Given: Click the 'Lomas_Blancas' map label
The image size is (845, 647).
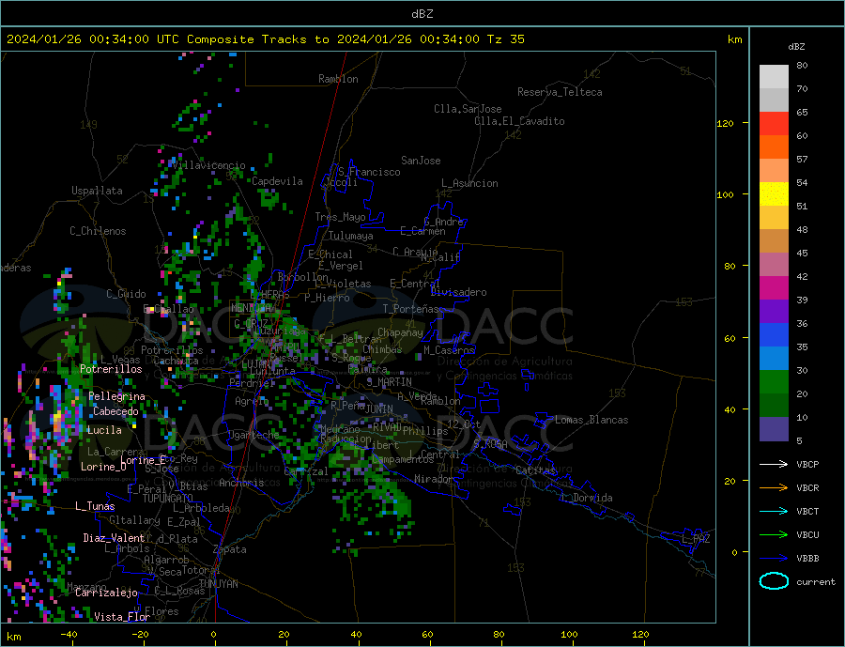Looking at the screenshot, I should (591, 420).
